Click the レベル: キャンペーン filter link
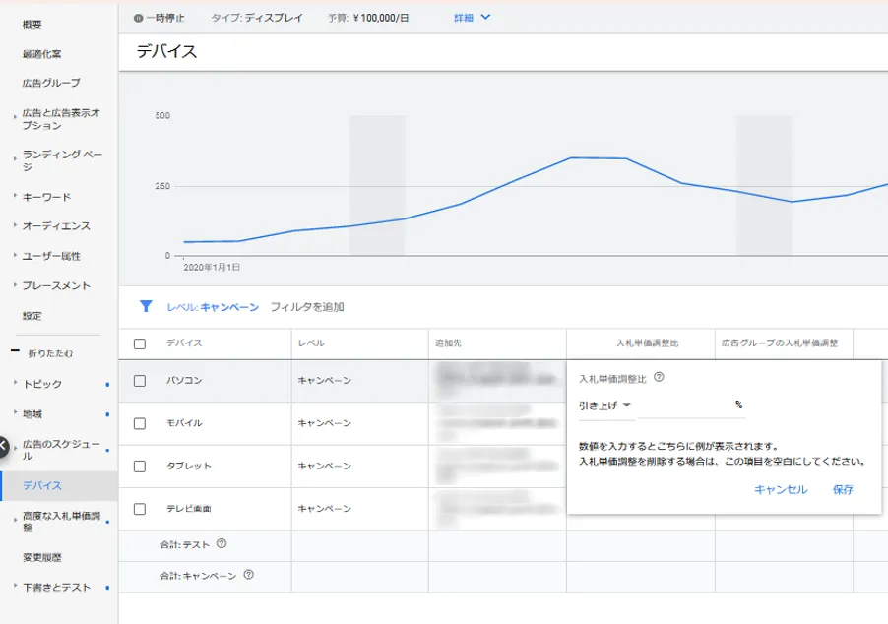The height and width of the screenshot is (624, 888). click(213, 307)
